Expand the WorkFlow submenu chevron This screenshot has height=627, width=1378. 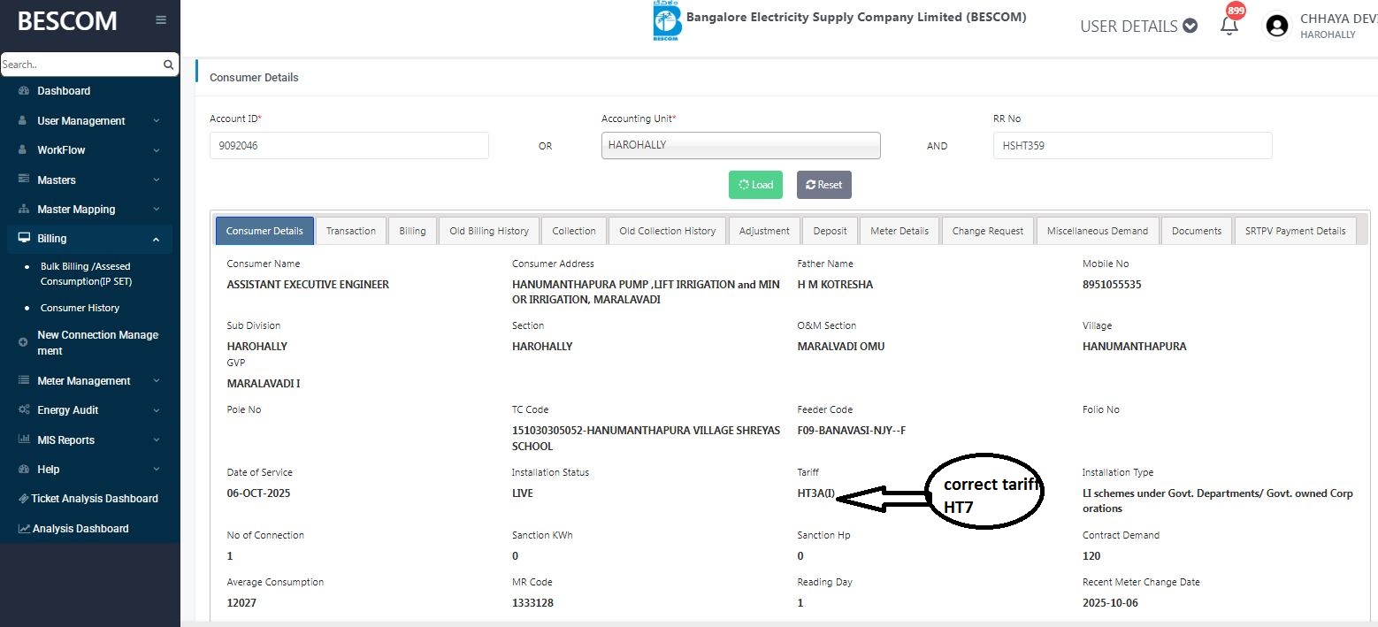click(157, 150)
